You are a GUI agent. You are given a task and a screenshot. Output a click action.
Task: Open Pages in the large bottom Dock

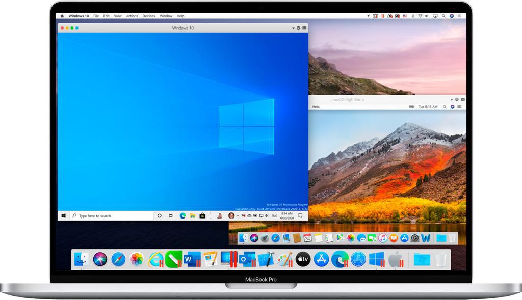[x=211, y=259]
